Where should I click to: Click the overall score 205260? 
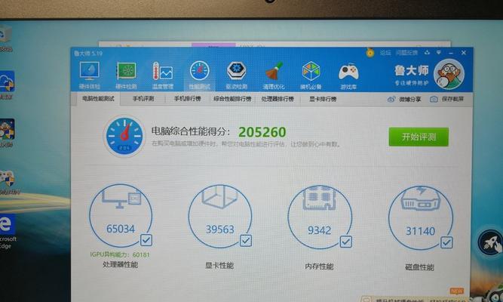(x=262, y=132)
